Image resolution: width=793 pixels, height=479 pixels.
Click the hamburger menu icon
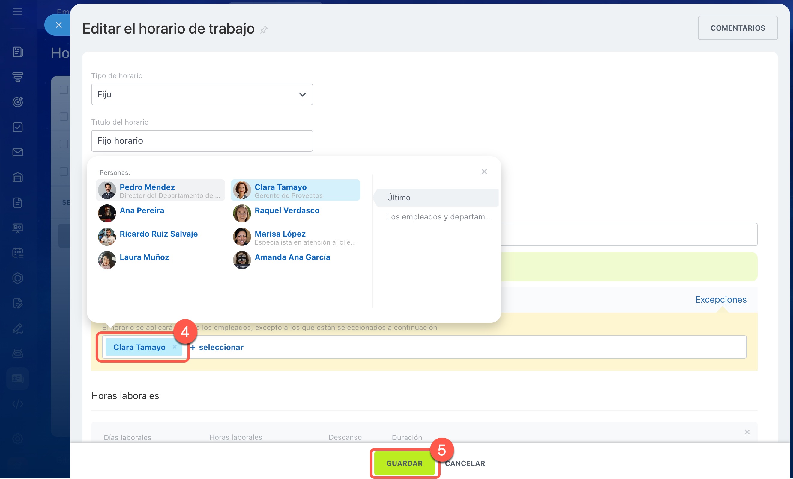(x=18, y=12)
